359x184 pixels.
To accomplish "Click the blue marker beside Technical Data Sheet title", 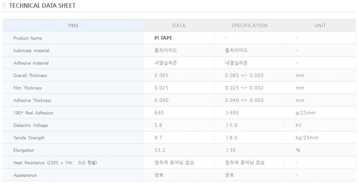I will click(4, 6).
